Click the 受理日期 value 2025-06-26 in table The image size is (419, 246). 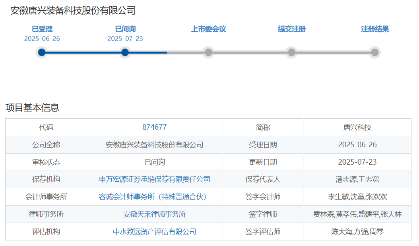pyautogui.click(x=357, y=144)
